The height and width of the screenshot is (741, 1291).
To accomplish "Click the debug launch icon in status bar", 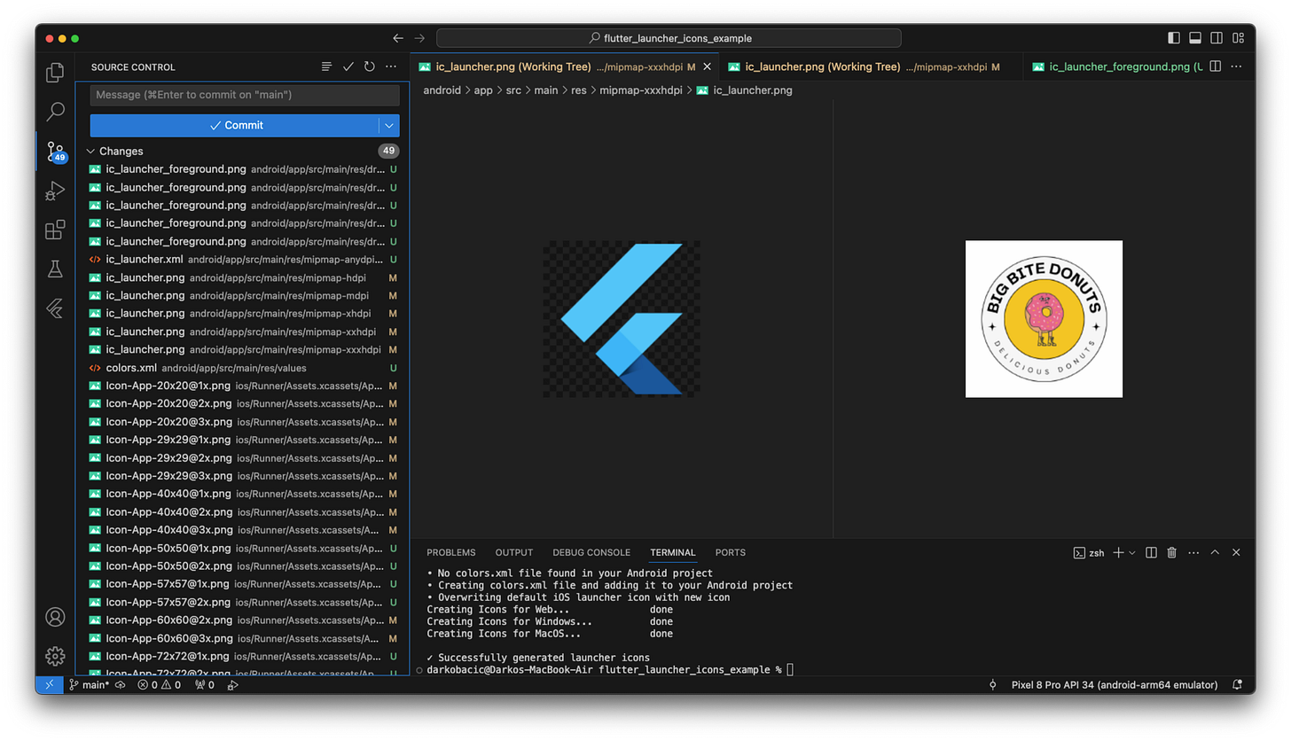I will (232, 685).
